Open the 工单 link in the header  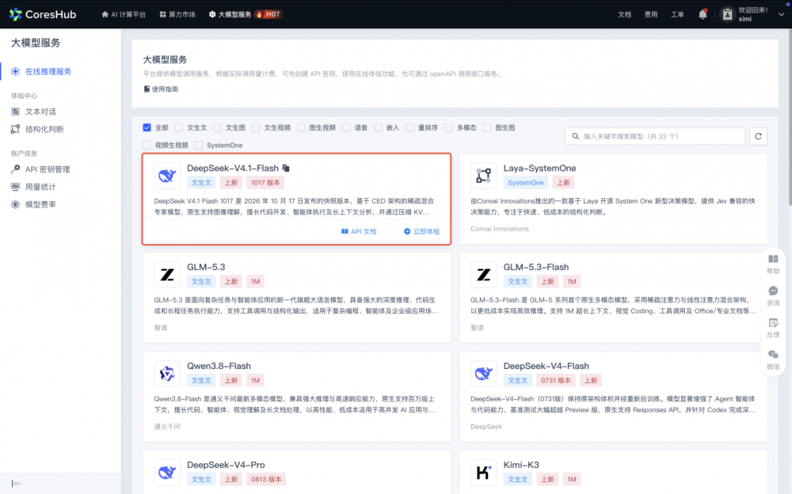tap(677, 14)
